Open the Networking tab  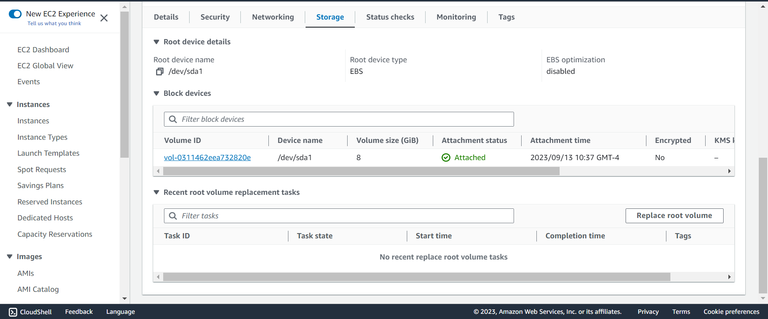(273, 17)
